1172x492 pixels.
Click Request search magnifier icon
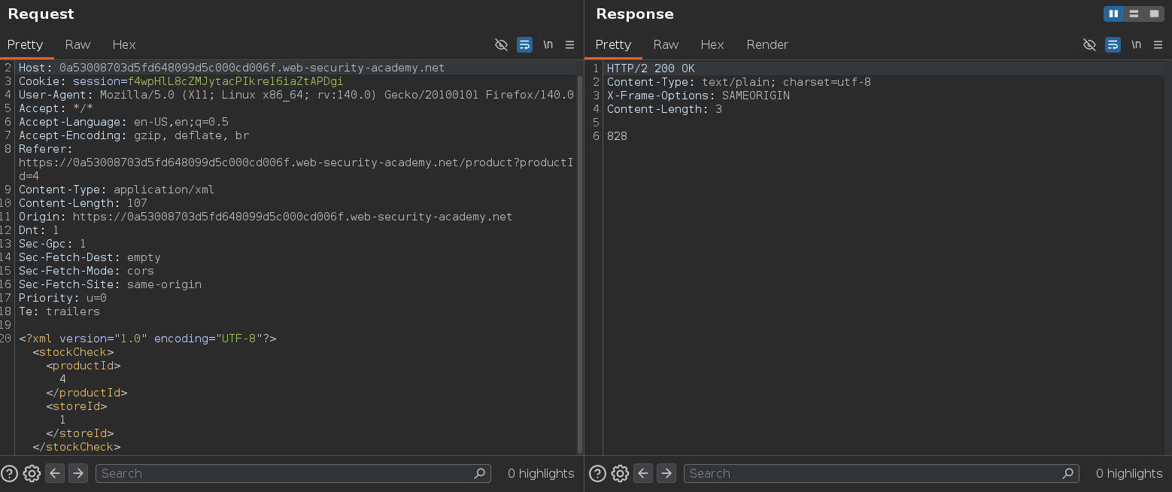480,473
